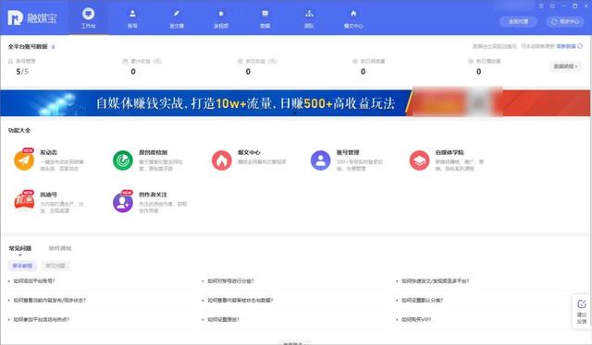Viewport: 592px width, 345px height.
Task: Open FAQ 如何添加平台账号?
Action: (x=34, y=281)
